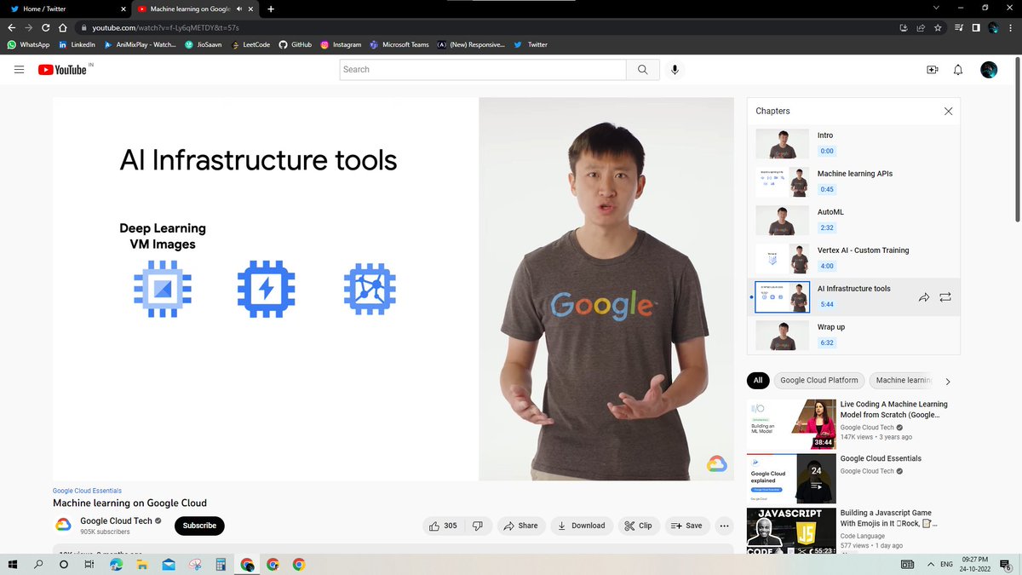Open Chrome media controls icon
The width and height of the screenshot is (1022, 575).
pos(960,27)
